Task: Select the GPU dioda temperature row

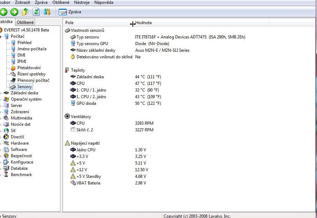Action: pyautogui.click(x=116, y=103)
